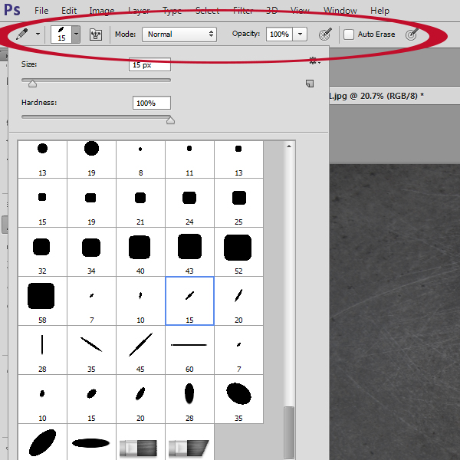Click the Hardness field showing 100%

click(149, 103)
